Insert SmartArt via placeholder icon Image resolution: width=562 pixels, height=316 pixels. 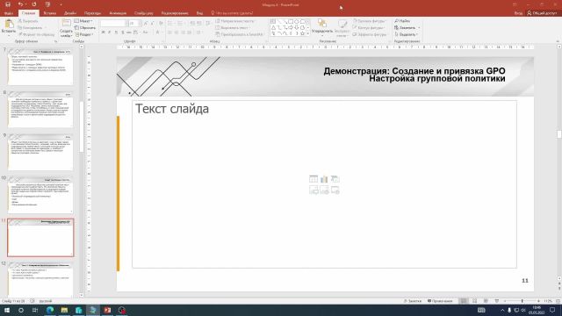click(x=335, y=179)
